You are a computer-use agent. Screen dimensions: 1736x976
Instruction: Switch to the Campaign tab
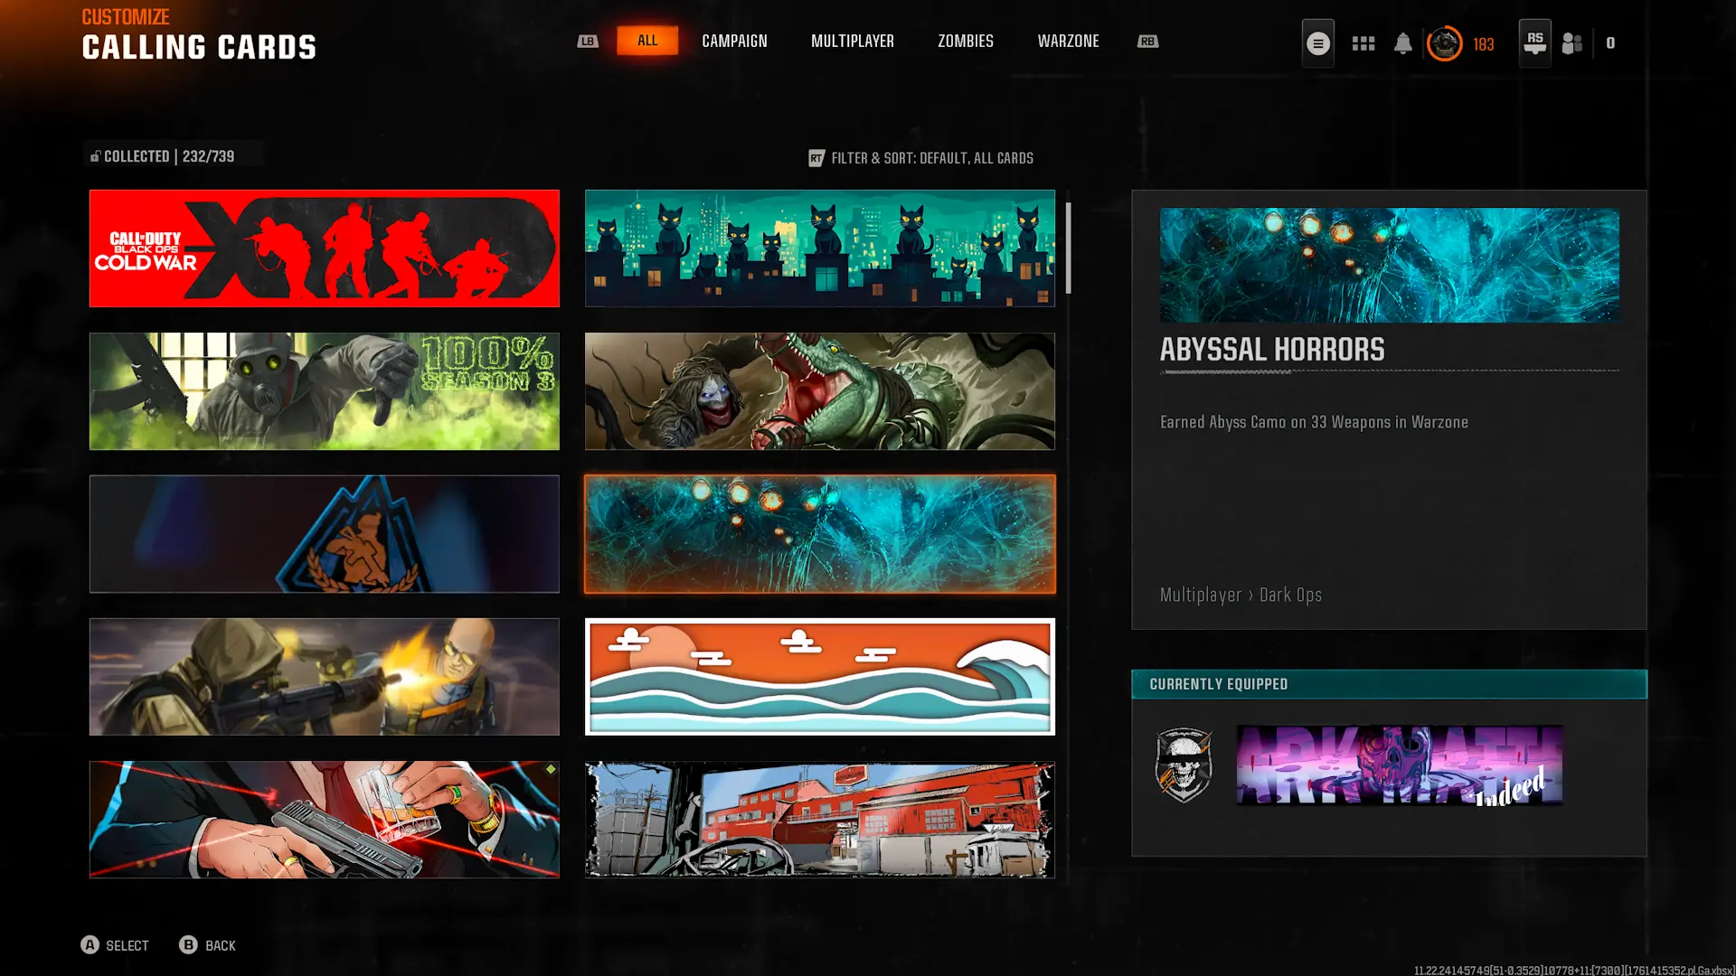coord(734,42)
